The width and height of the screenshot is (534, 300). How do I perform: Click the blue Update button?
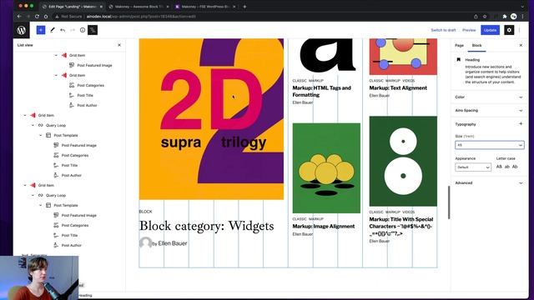[490, 30]
